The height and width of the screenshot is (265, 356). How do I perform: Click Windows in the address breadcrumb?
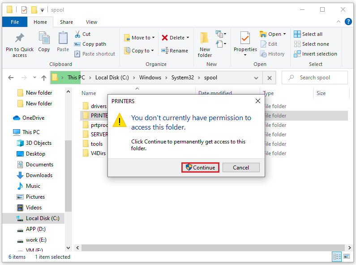pyautogui.click(x=150, y=78)
